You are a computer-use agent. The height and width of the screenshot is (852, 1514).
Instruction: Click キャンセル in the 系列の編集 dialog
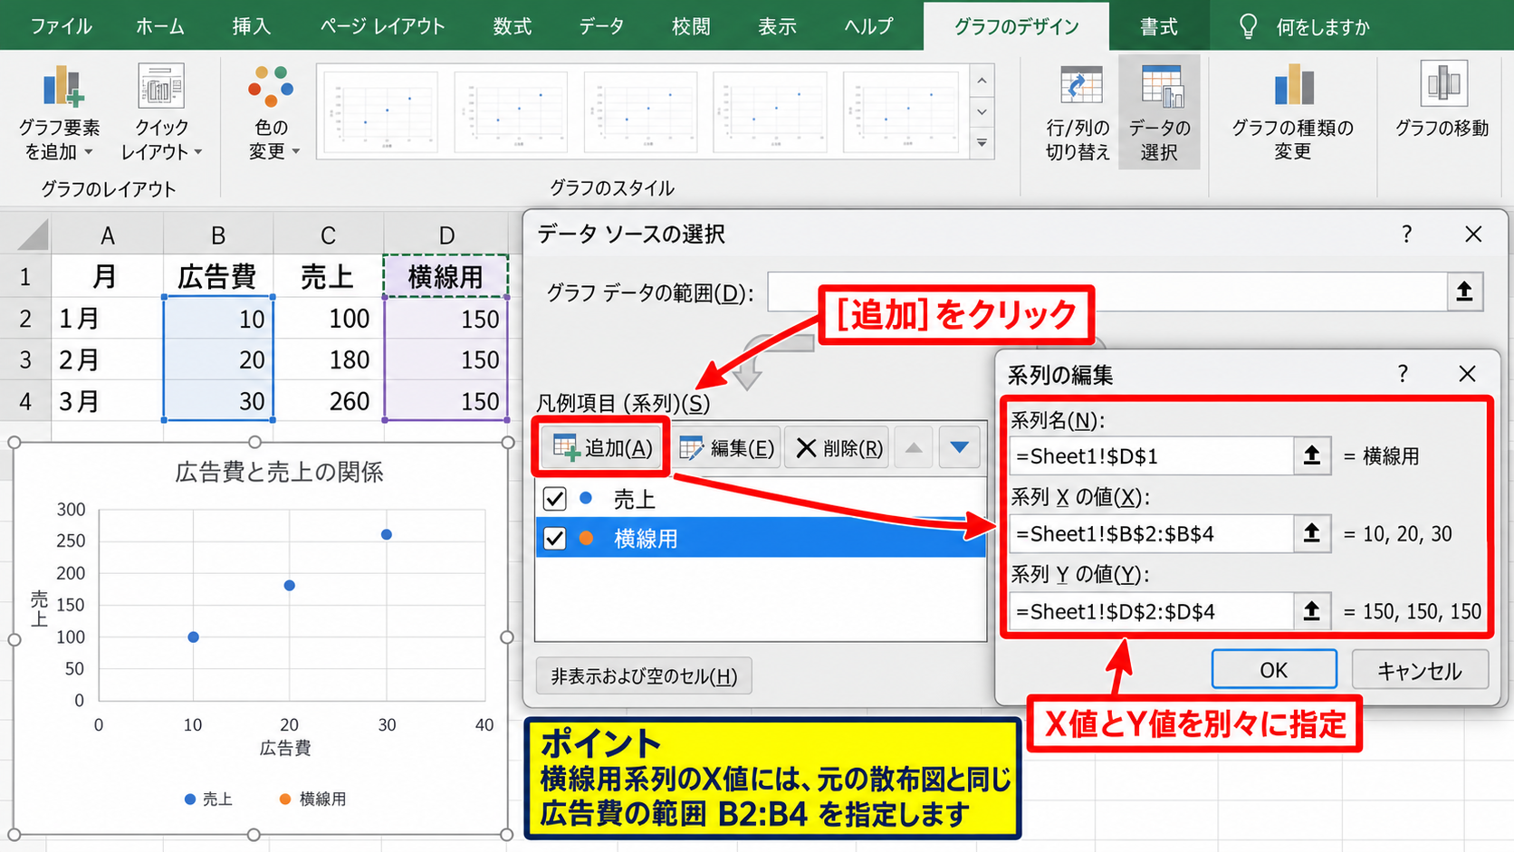point(1420,670)
